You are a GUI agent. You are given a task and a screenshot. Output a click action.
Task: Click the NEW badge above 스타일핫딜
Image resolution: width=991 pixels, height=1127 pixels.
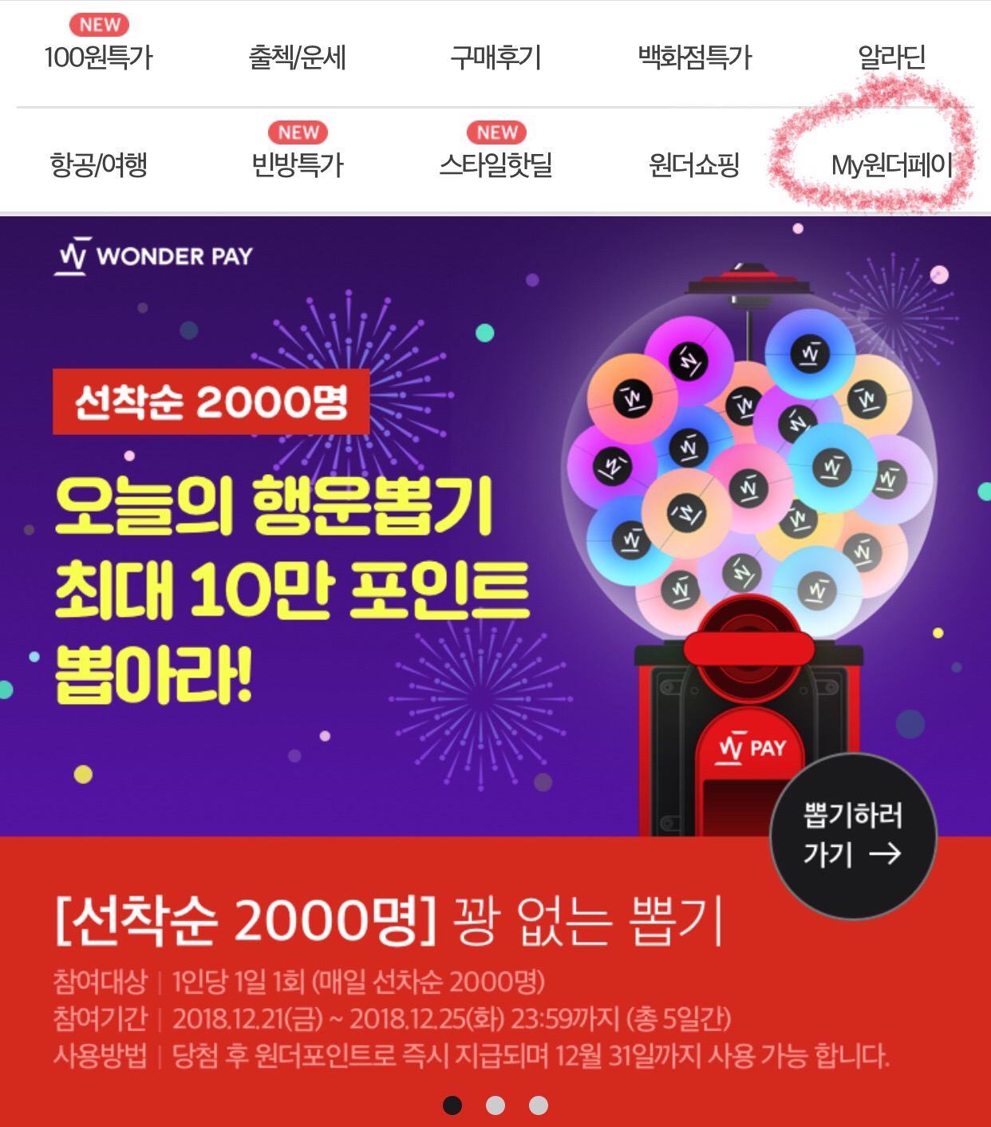(x=497, y=132)
